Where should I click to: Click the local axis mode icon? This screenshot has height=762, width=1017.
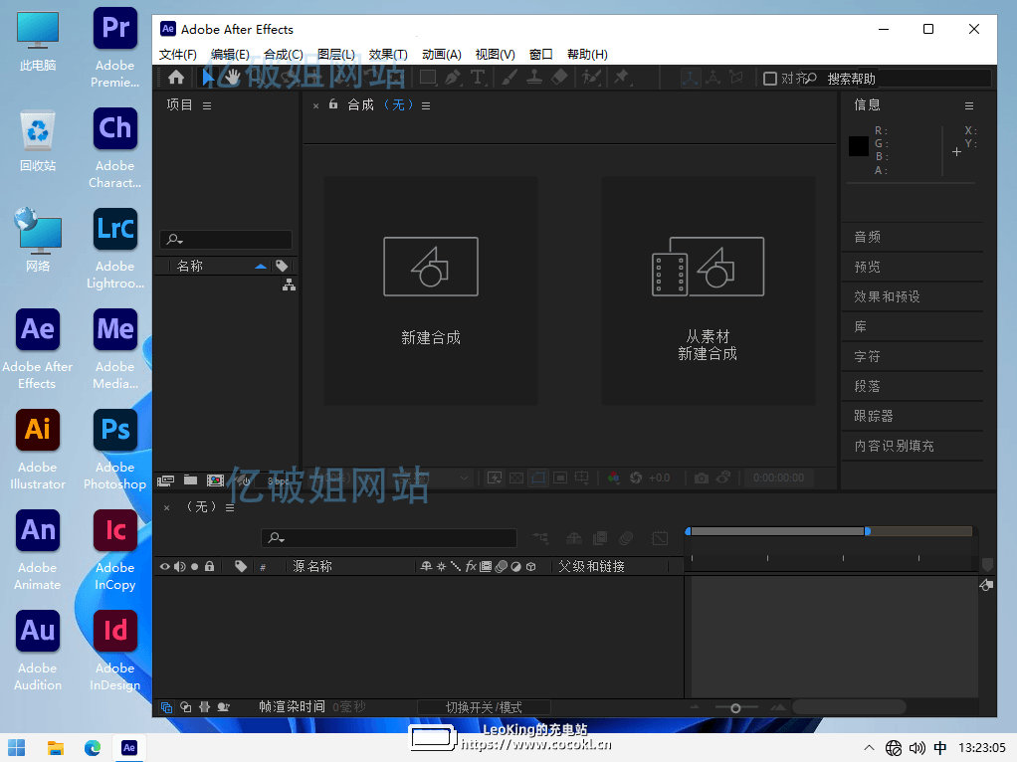(x=691, y=78)
